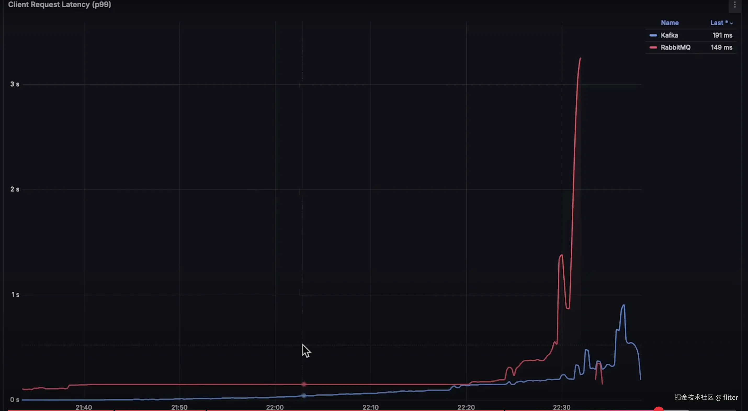Open the panel's three-dot menu
The width and height of the screenshot is (748, 411).
pos(735,5)
